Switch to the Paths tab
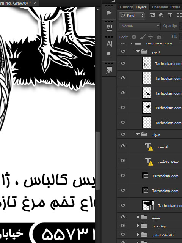This screenshot has width=182, height=243. [175, 7]
